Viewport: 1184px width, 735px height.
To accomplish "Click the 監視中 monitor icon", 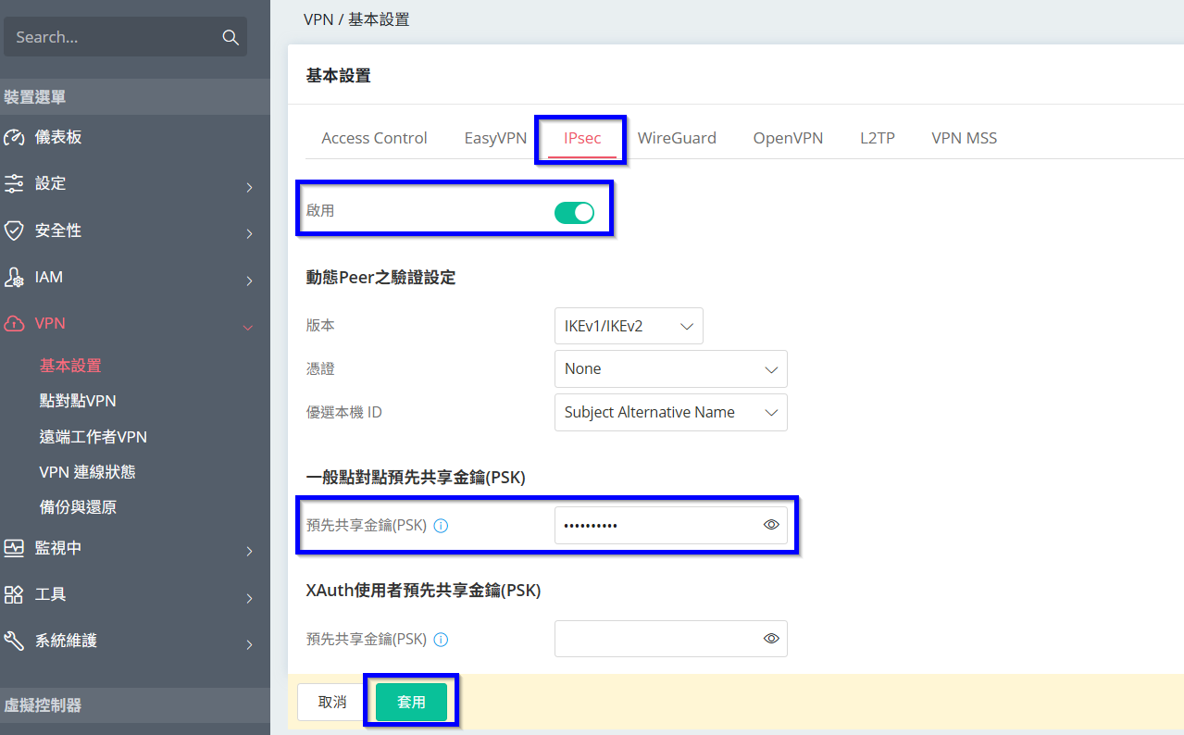I will (14, 548).
